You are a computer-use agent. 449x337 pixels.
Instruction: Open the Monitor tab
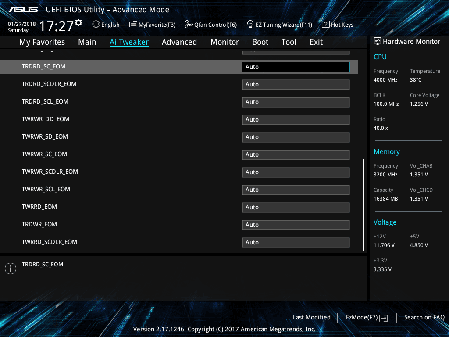pyautogui.click(x=225, y=42)
